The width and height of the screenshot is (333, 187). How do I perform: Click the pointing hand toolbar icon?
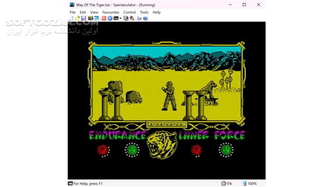139,19
